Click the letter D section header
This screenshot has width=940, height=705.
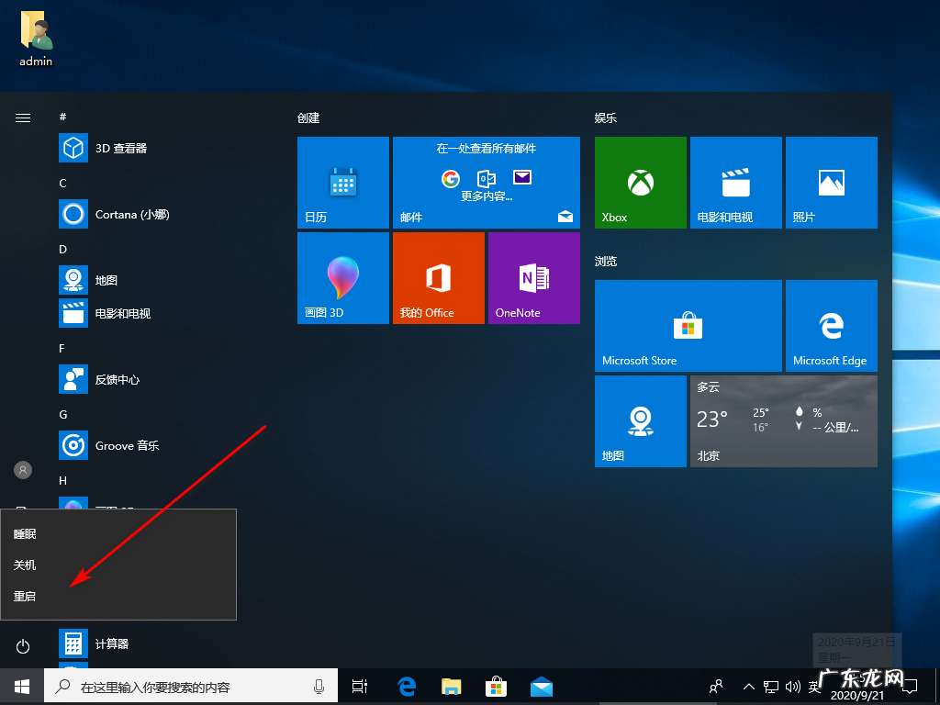coord(62,249)
